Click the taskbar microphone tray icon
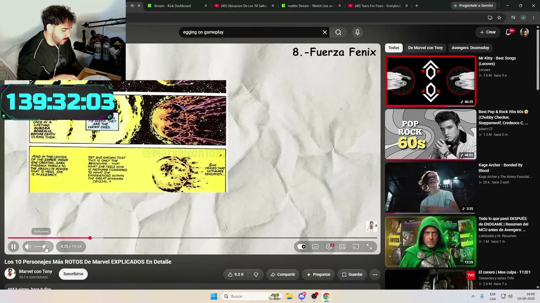The height and width of the screenshot is (303, 540). coord(482,296)
